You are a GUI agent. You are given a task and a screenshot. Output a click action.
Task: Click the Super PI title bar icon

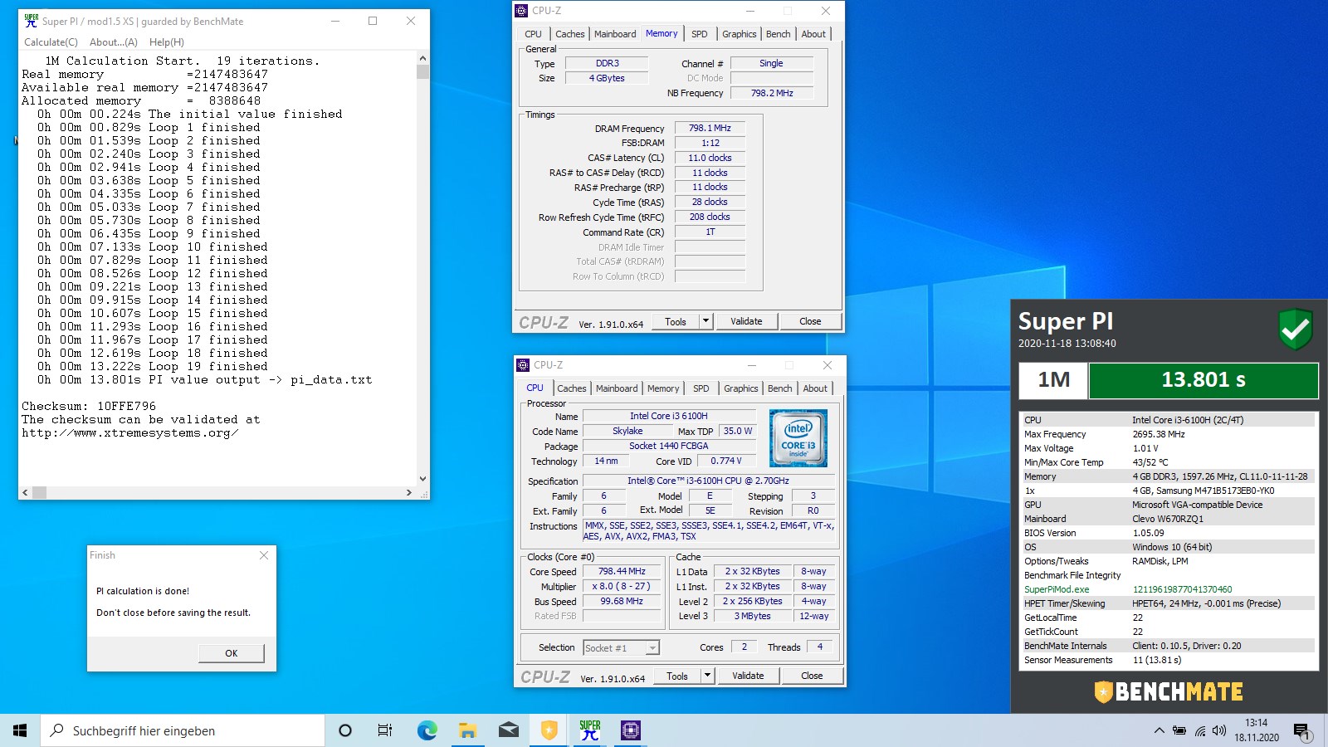[x=32, y=21]
